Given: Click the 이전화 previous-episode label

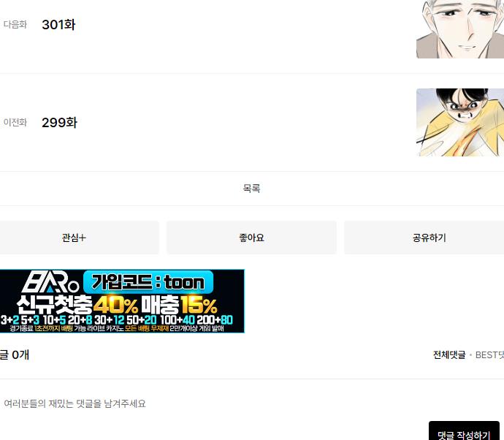Looking at the screenshot, I should point(15,123).
